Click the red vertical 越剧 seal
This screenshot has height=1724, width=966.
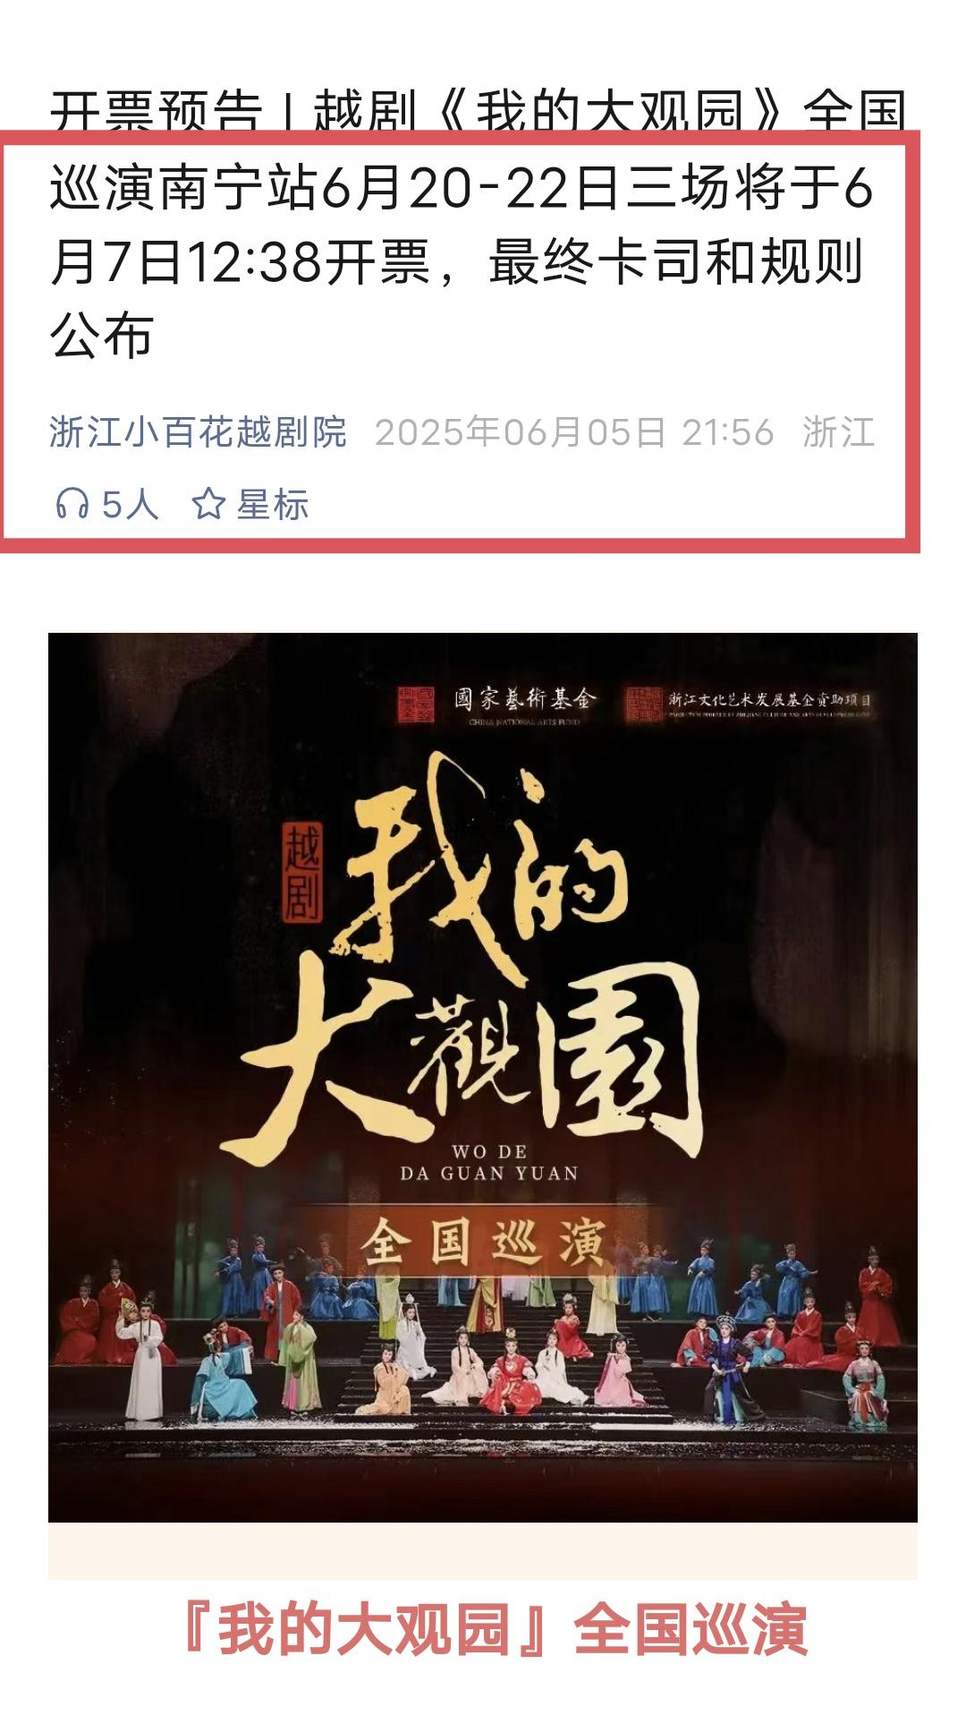(x=301, y=872)
